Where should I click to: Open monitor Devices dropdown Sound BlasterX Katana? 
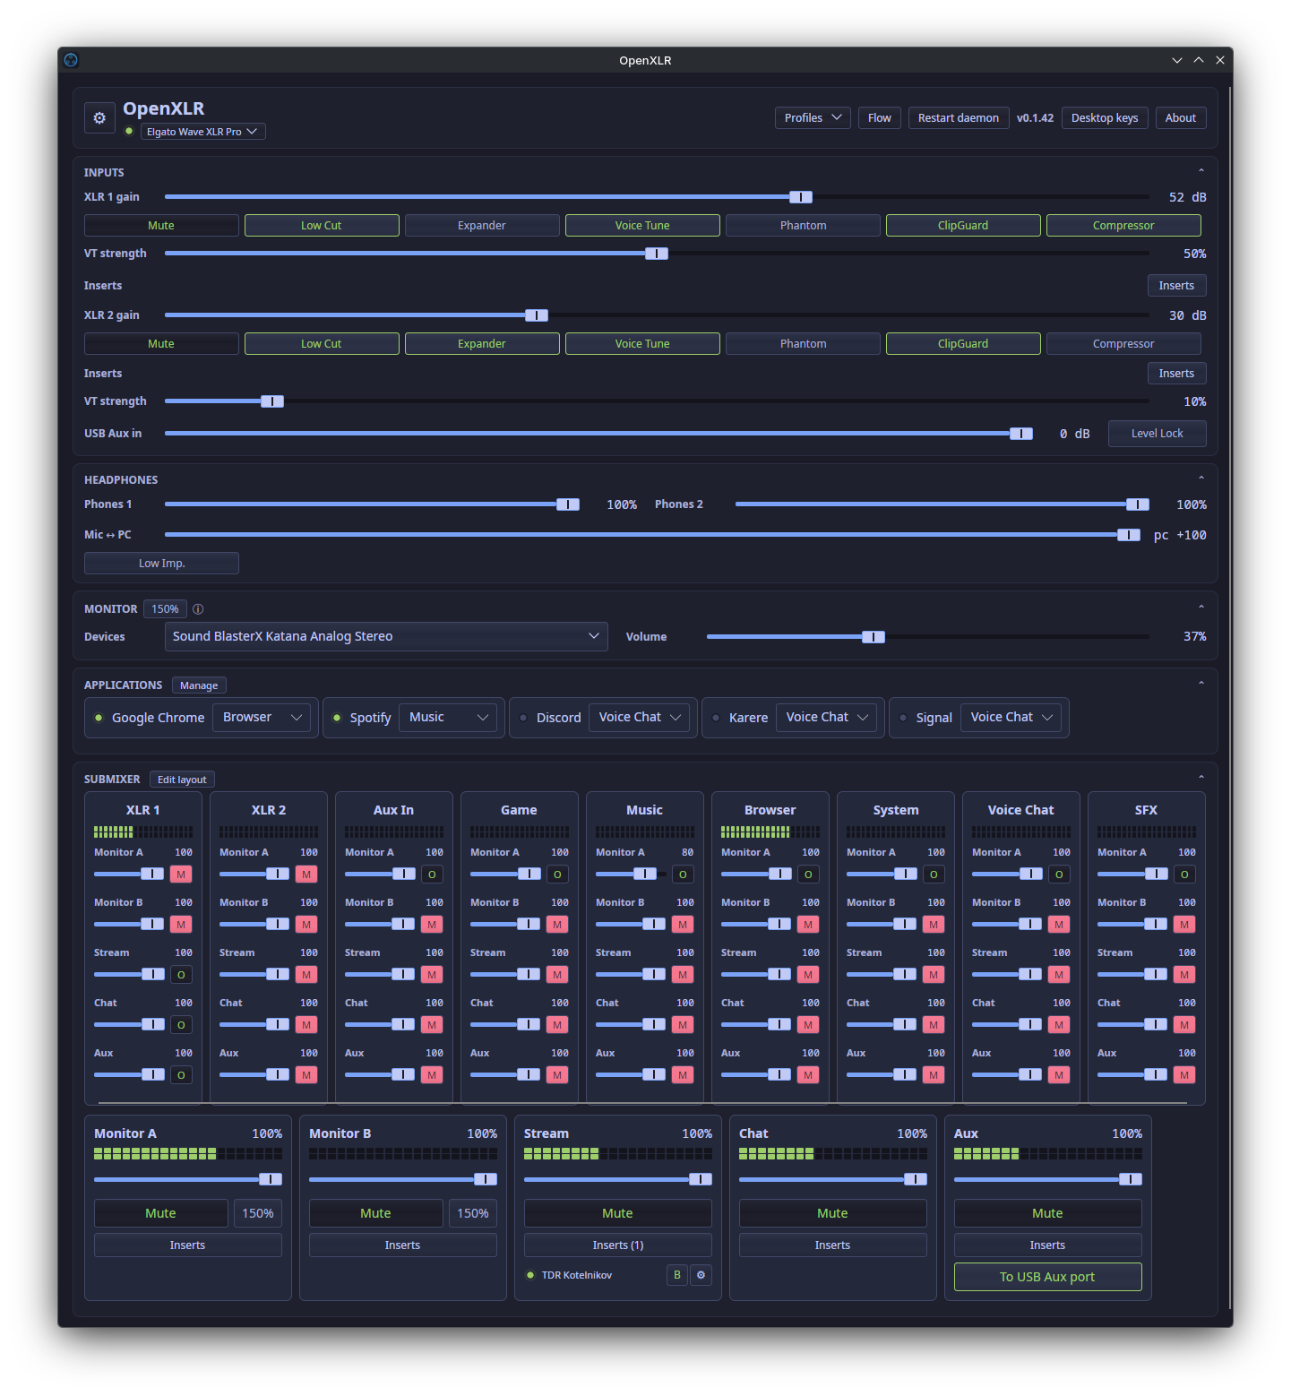coord(386,637)
